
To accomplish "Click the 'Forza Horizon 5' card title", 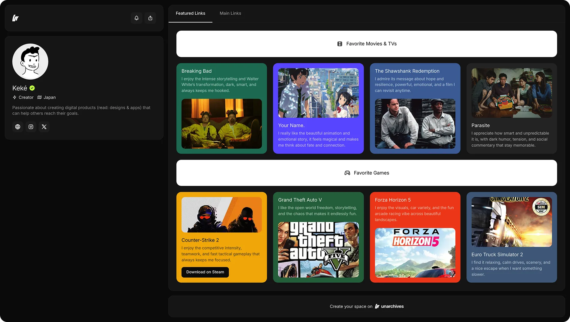I will coord(393,200).
